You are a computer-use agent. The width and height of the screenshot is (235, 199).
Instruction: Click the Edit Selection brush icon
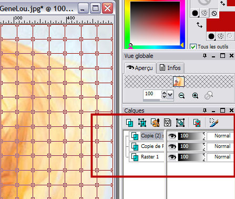pos(214,122)
